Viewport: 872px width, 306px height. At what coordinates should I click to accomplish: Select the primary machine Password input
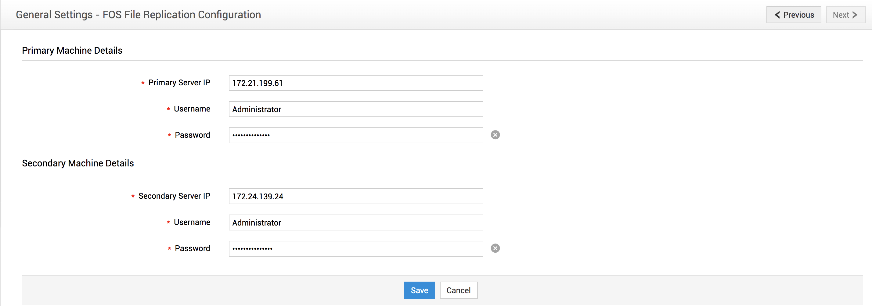[355, 135]
